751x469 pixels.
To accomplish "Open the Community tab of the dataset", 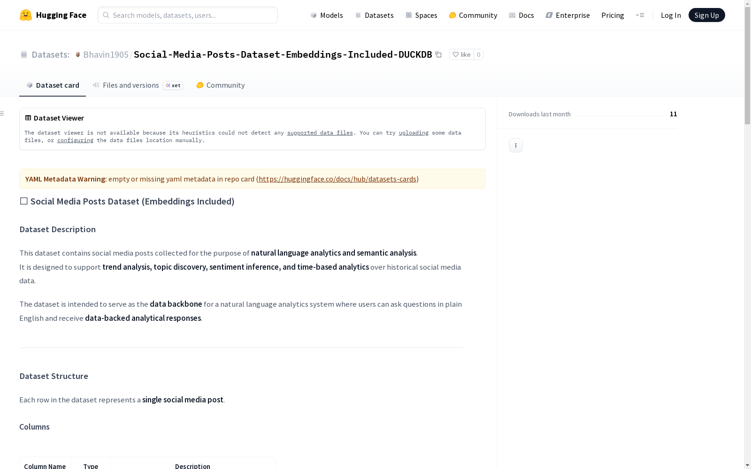I will (x=220, y=85).
